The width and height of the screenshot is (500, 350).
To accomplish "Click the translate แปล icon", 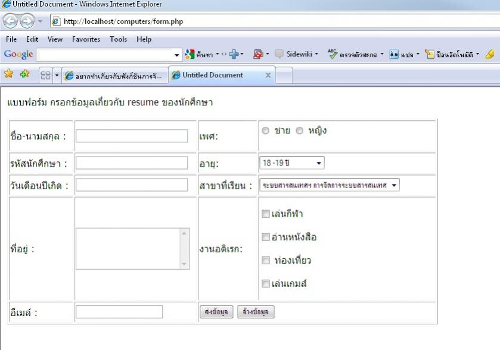I will pyautogui.click(x=394, y=54).
